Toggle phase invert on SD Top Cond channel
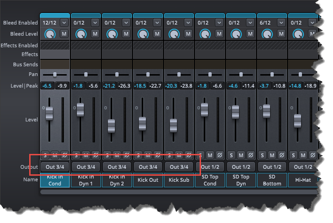Image resolution: width=333 pixels, height=223 pixels. 219,155
